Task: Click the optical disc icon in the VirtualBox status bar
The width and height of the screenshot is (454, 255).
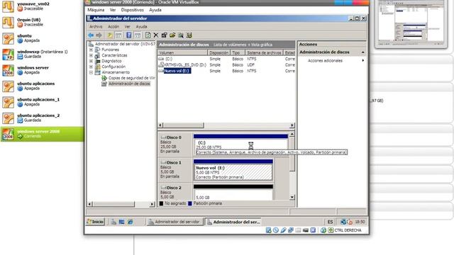Action: pos(276,230)
